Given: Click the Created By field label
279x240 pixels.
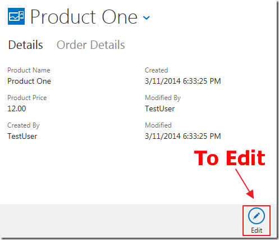Looking at the screenshot, I should point(24,125).
